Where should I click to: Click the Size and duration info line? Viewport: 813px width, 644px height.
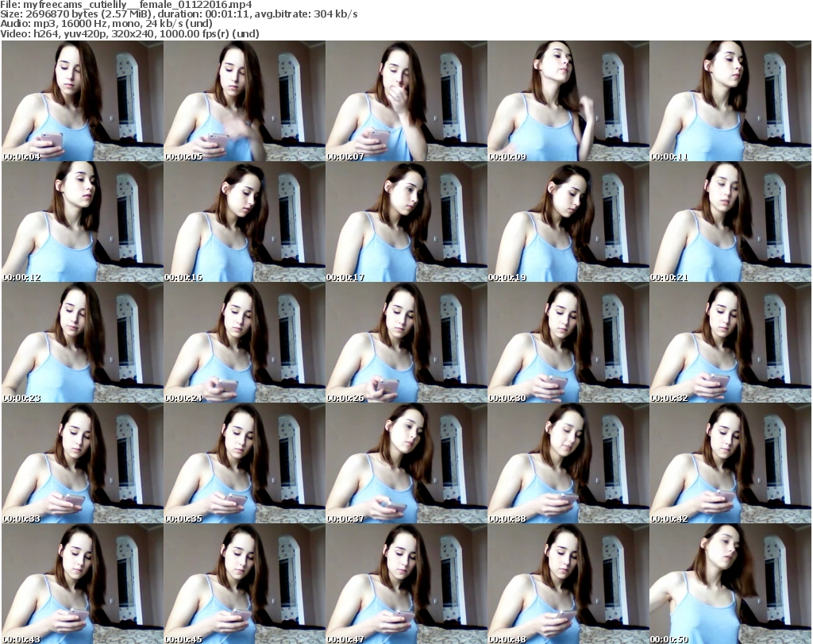pyautogui.click(x=179, y=14)
